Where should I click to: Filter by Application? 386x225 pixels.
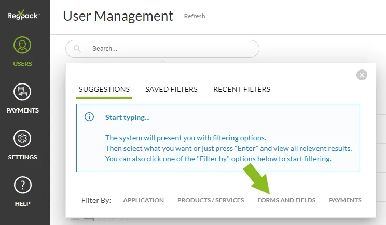point(144,200)
